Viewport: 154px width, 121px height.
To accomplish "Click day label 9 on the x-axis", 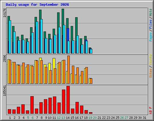I will pos(46,118).
